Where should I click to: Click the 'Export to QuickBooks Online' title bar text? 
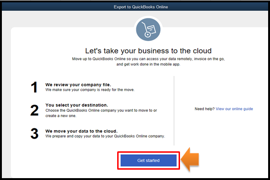coord(141,7)
